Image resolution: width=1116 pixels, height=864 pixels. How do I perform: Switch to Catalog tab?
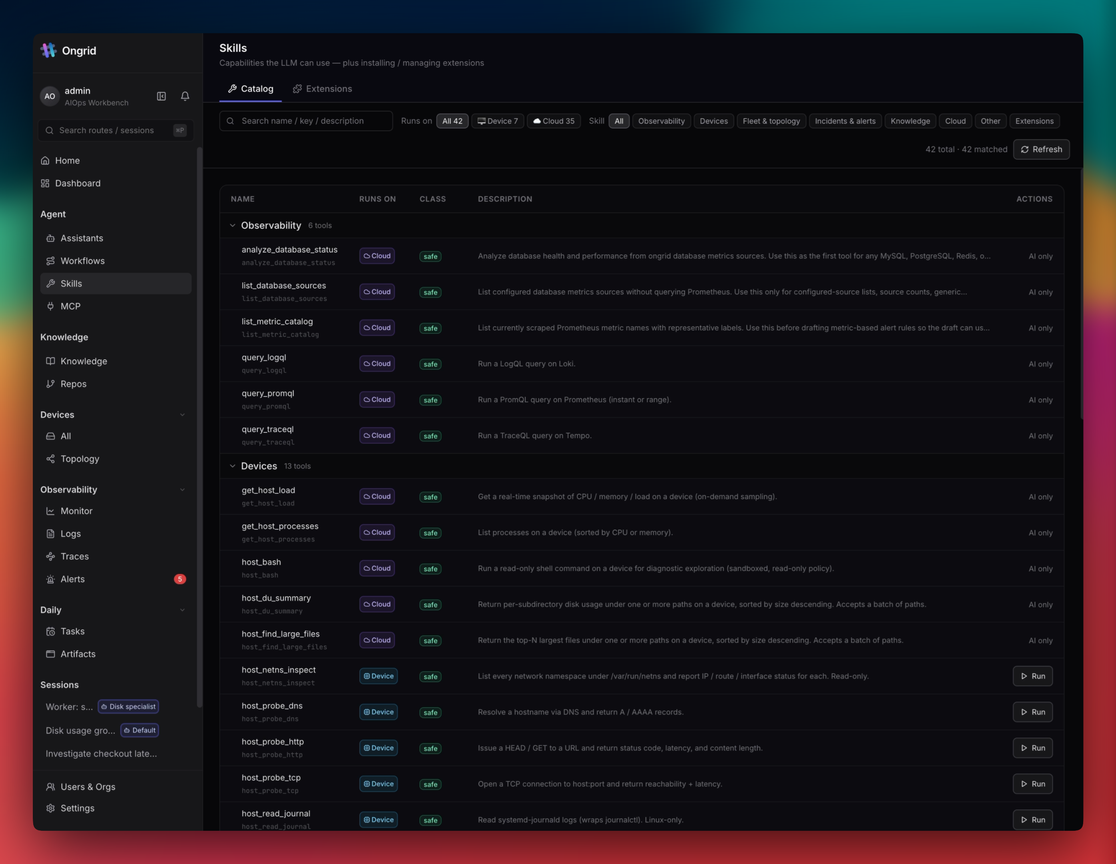pyautogui.click(x=251, y=89)
